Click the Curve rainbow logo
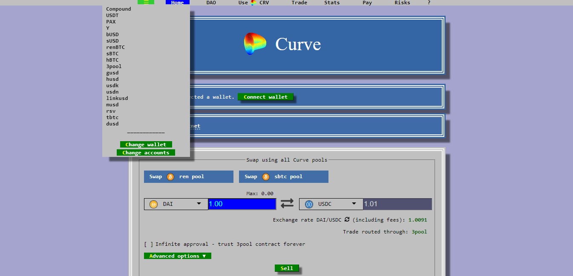573x276 pixels. click(255, 44)
